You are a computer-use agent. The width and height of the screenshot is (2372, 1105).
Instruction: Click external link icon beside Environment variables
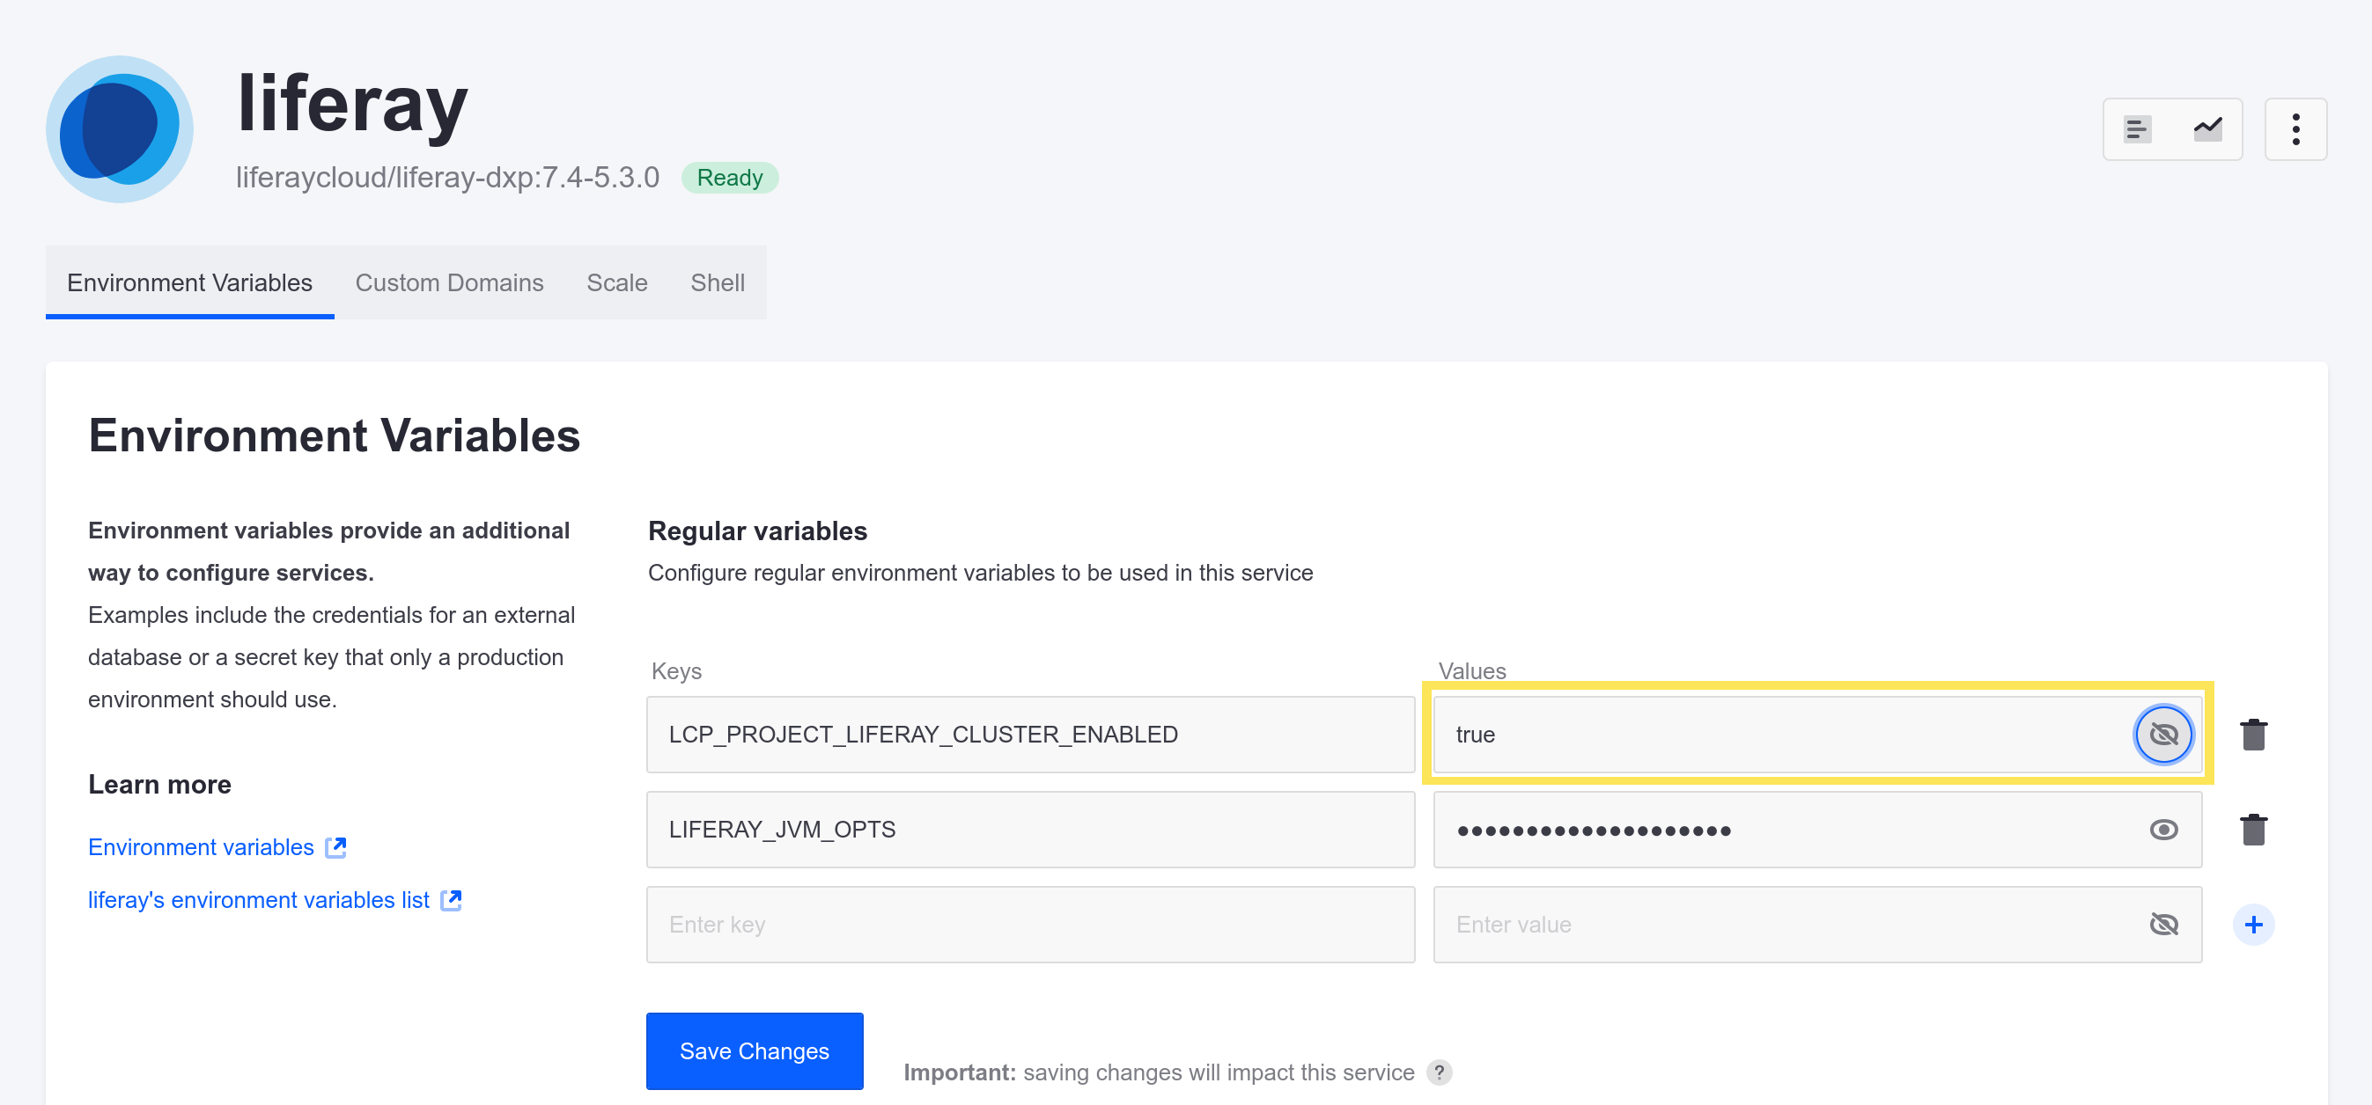click(336, 847)
